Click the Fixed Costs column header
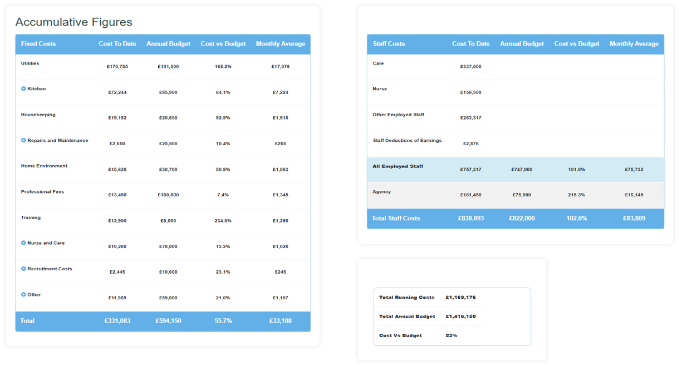 pyautogui.click(x=38, y=44)
